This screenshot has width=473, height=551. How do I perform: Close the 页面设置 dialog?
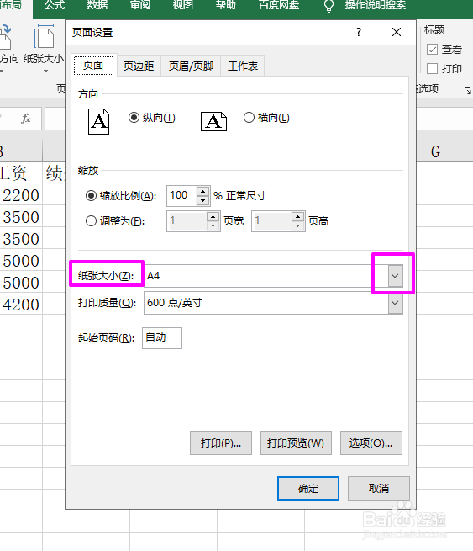click(397, 32)
